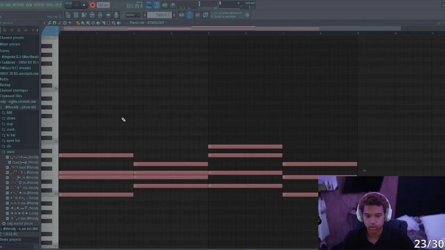This screenshot has height=250, width=445.
Task: Click the right-arrow icon beside the mixer button
Action: pos(108,15)
